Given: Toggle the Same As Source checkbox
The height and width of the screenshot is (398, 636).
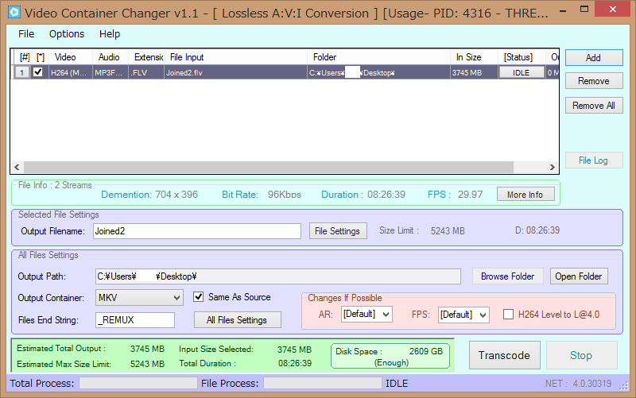Looking at the screenshot, I should click(x=199, y=297).
